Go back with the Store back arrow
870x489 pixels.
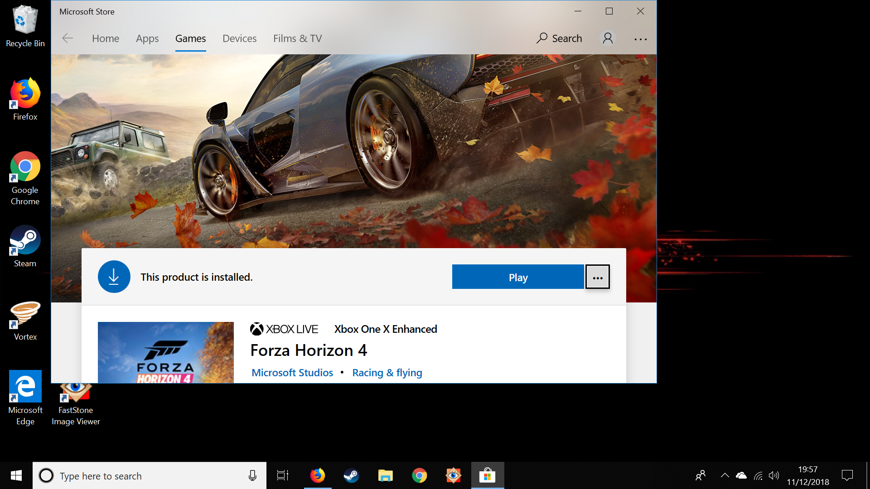pos(68,38)
